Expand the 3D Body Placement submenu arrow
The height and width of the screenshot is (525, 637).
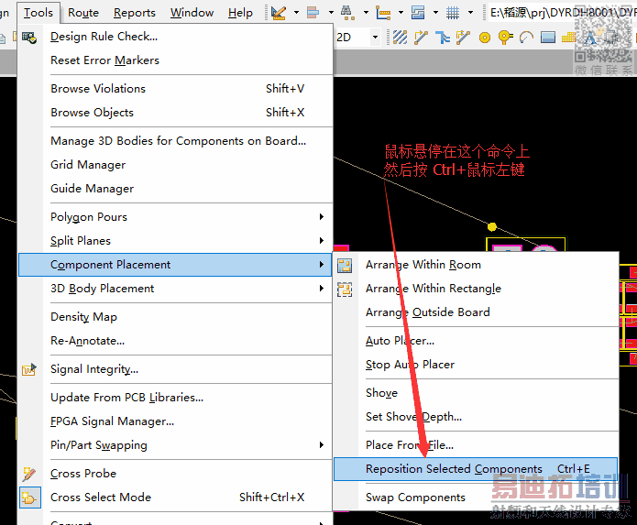pos(322,289)
